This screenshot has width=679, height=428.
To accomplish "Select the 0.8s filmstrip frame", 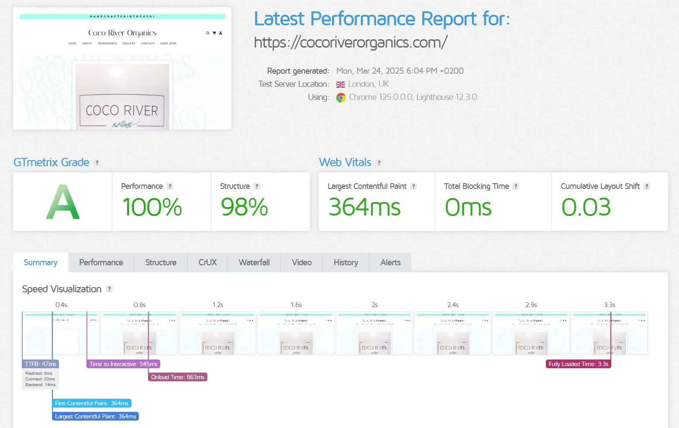I will click(139, 333).
